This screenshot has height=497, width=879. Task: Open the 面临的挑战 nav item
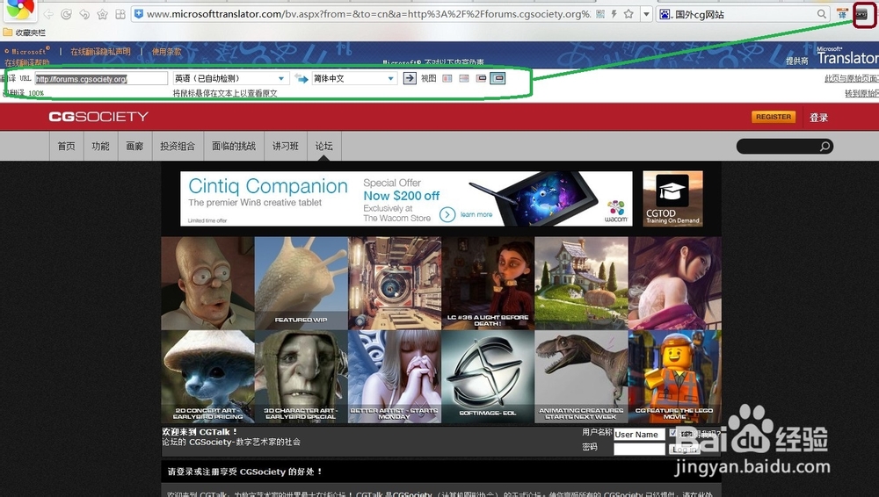234,147
